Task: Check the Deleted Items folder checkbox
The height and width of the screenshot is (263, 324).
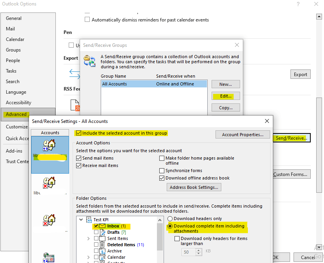Action: 96,244
